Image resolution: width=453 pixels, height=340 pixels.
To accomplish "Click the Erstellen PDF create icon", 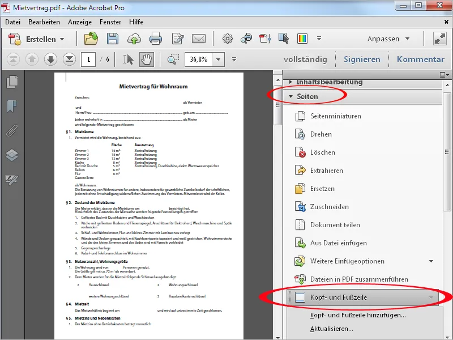I will (15, 39).
